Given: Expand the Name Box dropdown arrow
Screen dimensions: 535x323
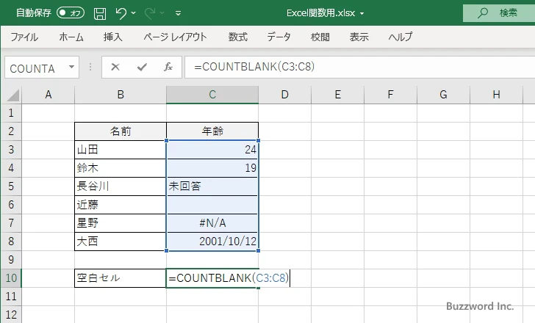Looking at the screenshot, I should (72, 67).
